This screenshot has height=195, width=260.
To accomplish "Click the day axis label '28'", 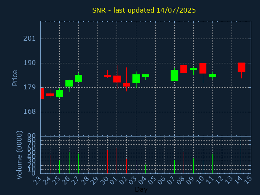I will 85,180.
